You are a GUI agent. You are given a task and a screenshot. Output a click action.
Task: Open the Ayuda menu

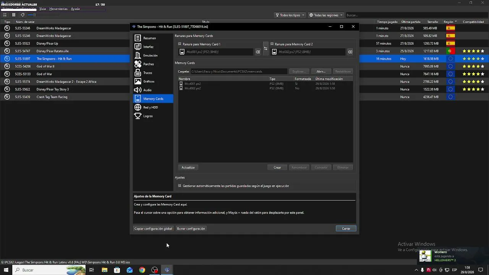click(75, 9)
